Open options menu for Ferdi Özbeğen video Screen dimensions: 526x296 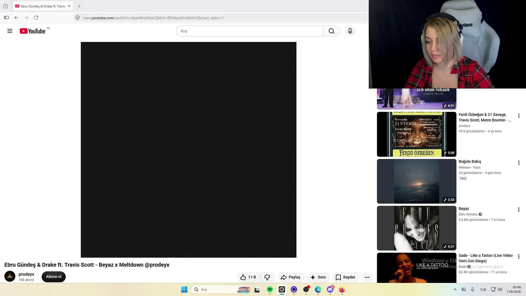[519, 116]
